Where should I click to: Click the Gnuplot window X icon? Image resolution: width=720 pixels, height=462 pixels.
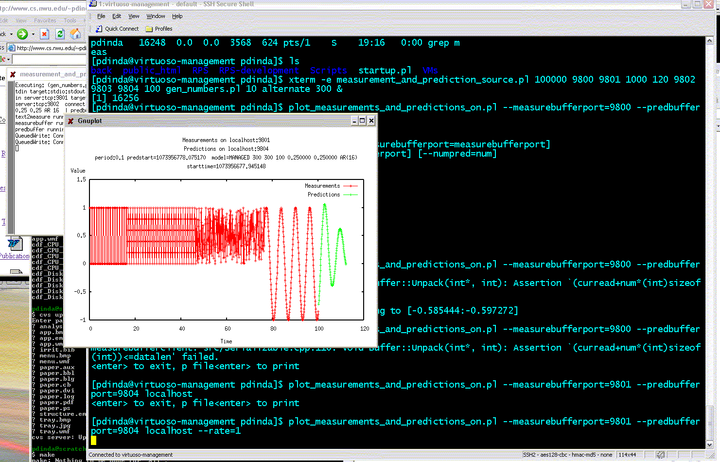70,121
